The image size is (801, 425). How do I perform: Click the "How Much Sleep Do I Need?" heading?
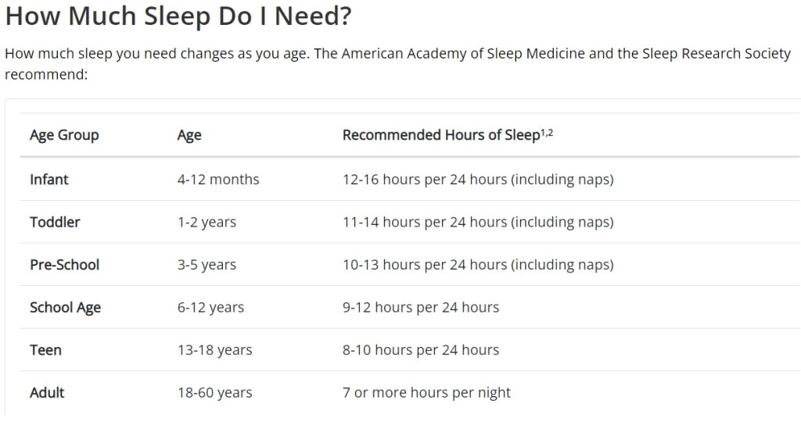point(178,17)
